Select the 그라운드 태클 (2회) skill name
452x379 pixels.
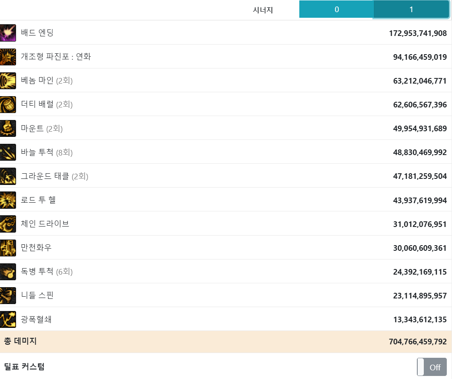(x=55, y=176)
